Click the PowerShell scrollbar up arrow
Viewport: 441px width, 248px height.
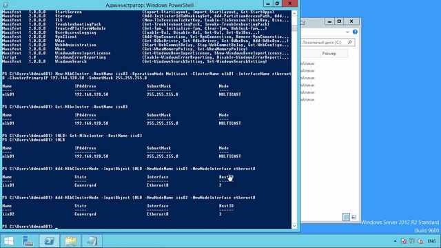point(294,13)
